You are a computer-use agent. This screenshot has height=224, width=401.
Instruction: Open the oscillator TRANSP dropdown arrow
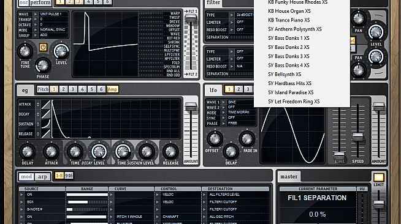[x=36, y=20]
